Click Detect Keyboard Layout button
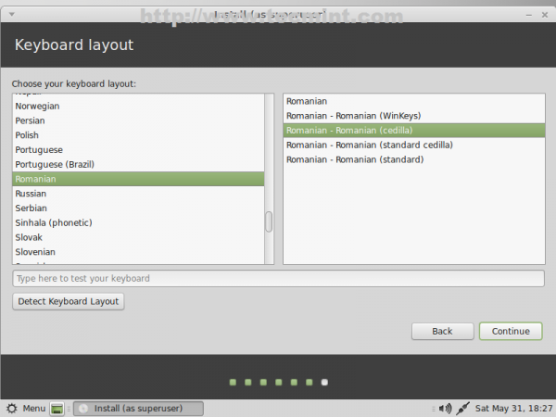The height and width of the screenshot is (417, 556). coord(69,301)
